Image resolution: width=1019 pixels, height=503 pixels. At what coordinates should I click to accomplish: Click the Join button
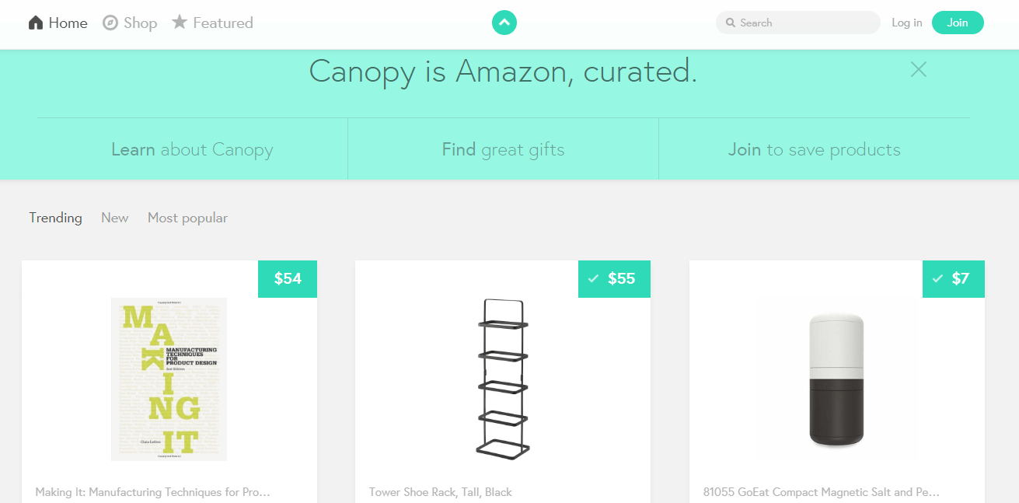(x=958, y=23)
